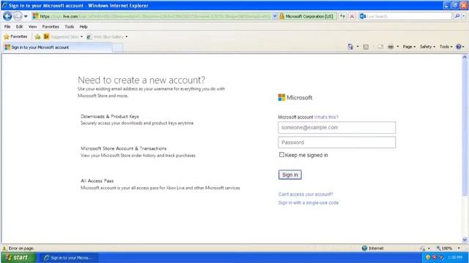Expand the Home button dropdown arrow
The image size is (469, 263).
pos(358,47)
